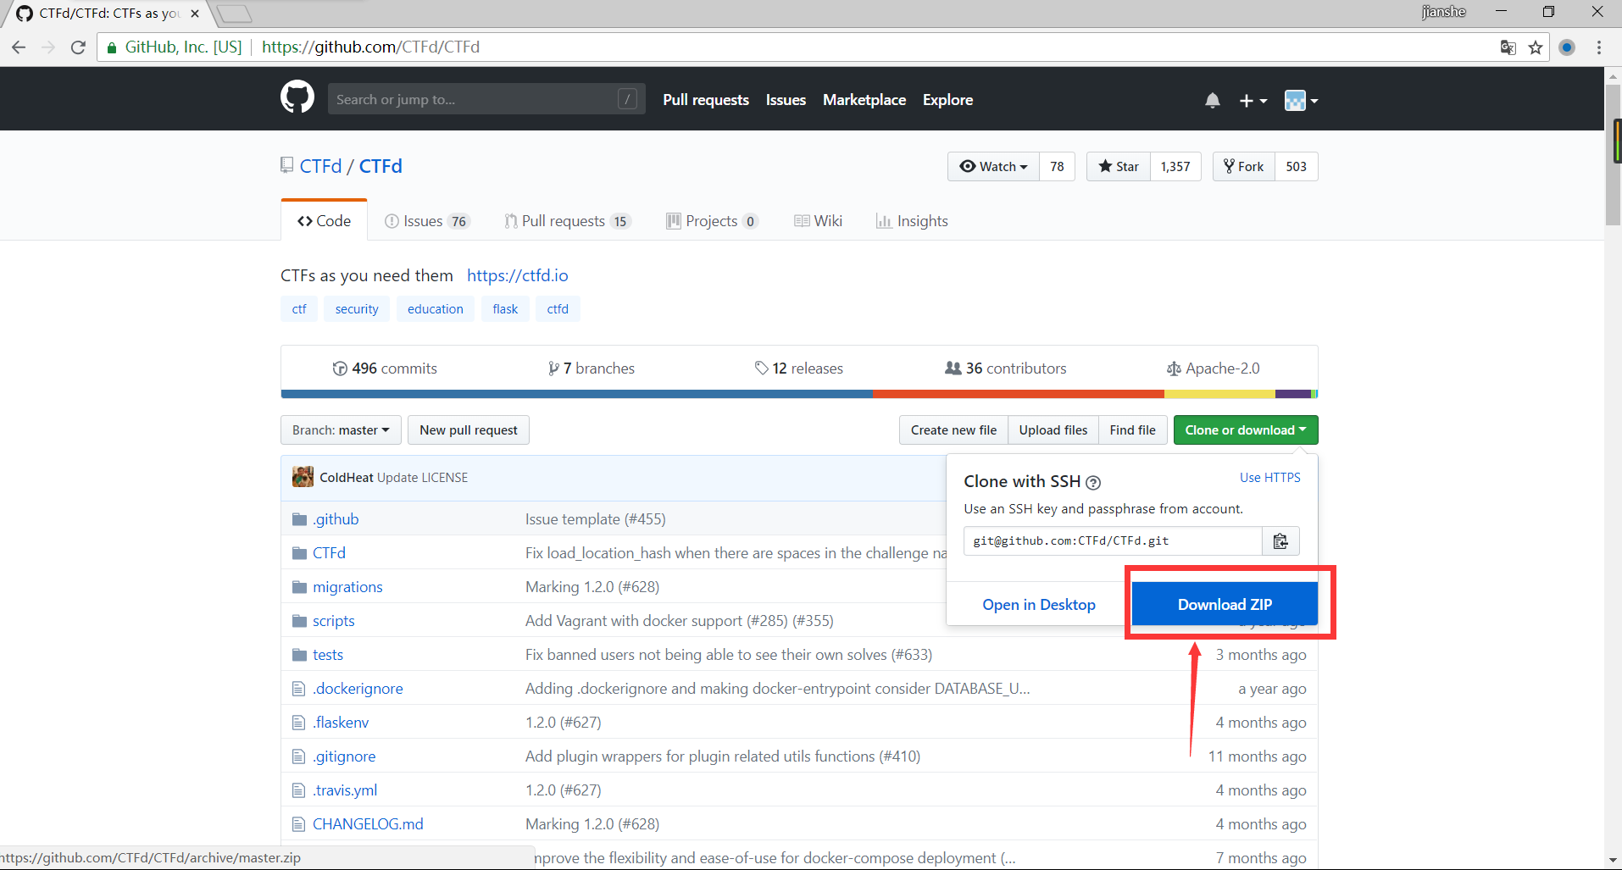Open the scripts folder

pyautogui.click(x=333, y=620)
